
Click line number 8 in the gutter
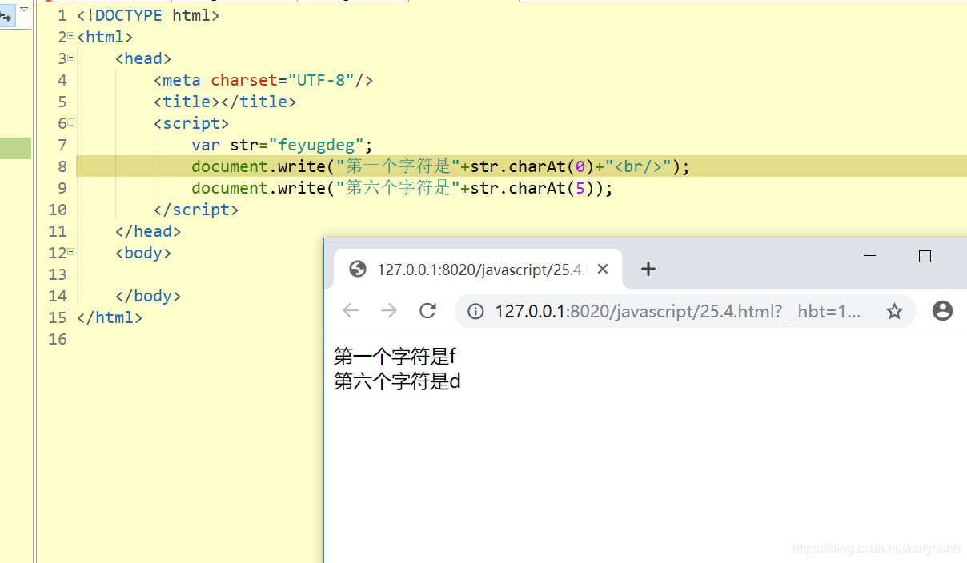62,166
